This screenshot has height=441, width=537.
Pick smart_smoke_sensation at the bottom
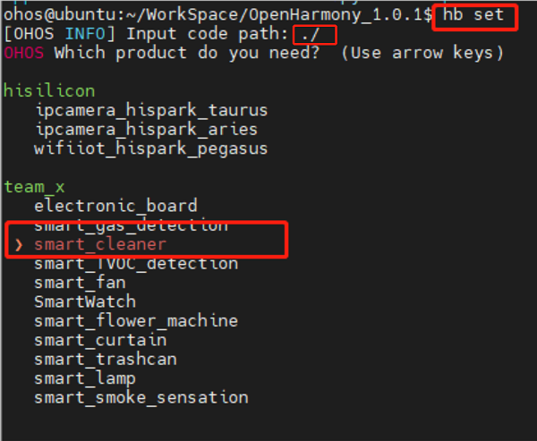pos(141,397)
